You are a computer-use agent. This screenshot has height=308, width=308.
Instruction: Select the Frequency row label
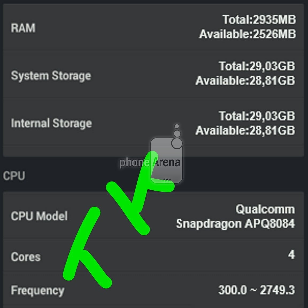tap(37, 290)
